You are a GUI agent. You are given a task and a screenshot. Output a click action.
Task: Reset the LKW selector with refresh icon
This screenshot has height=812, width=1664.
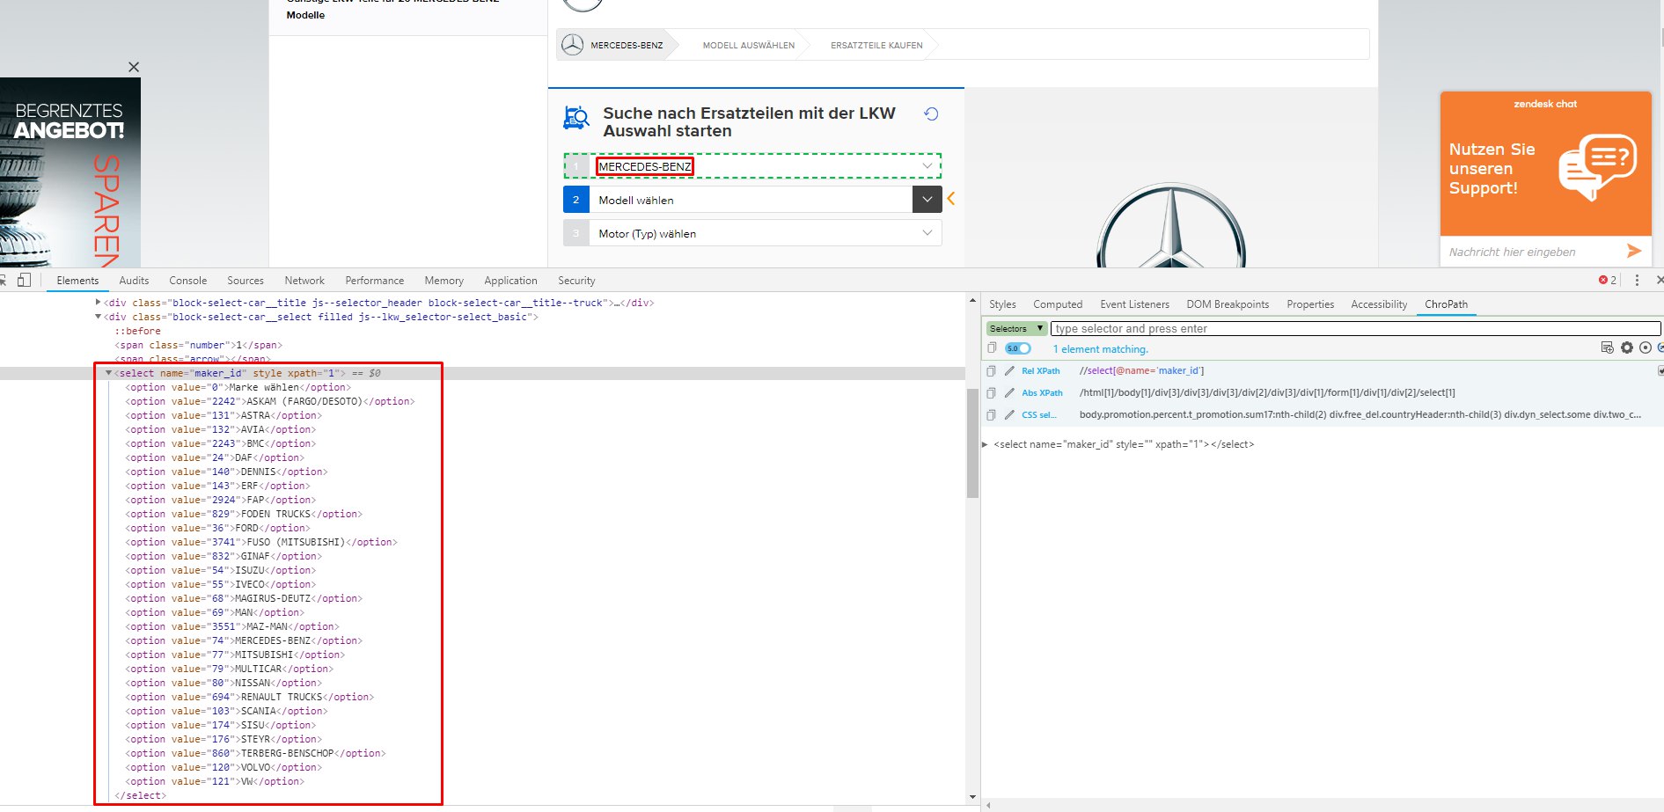click(x=931, y=113)
